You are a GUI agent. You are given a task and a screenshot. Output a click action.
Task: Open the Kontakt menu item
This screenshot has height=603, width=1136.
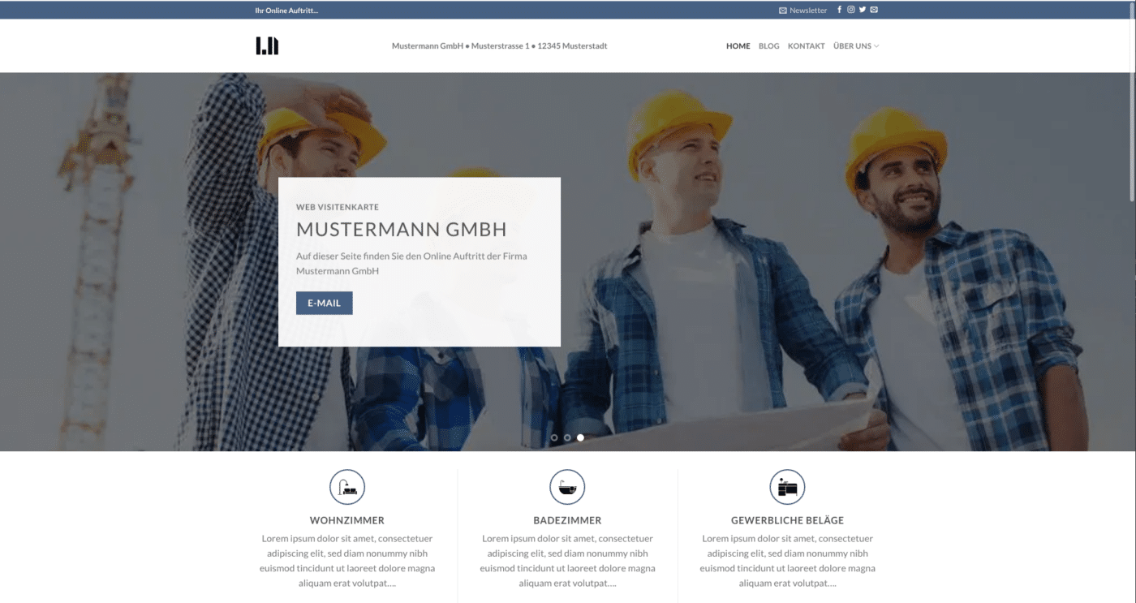coord(806,46)
